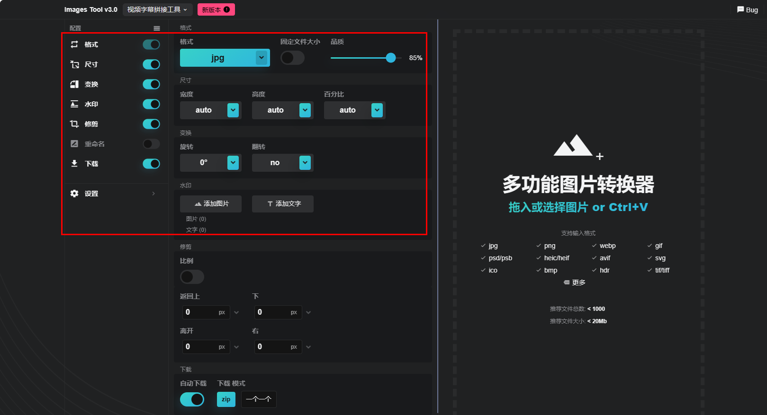Open the 下 px unit dropdown
767x415 pixels.
(308, 312)
